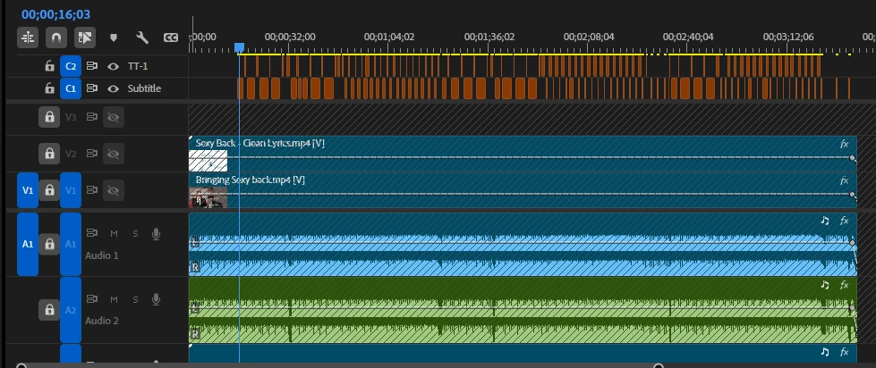Click fx badge on Sexy Back clip
Screen dimensions: 876x368
[844, 144]
